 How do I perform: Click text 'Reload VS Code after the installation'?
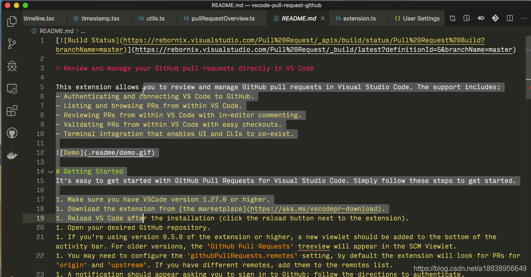click(141, 219)
